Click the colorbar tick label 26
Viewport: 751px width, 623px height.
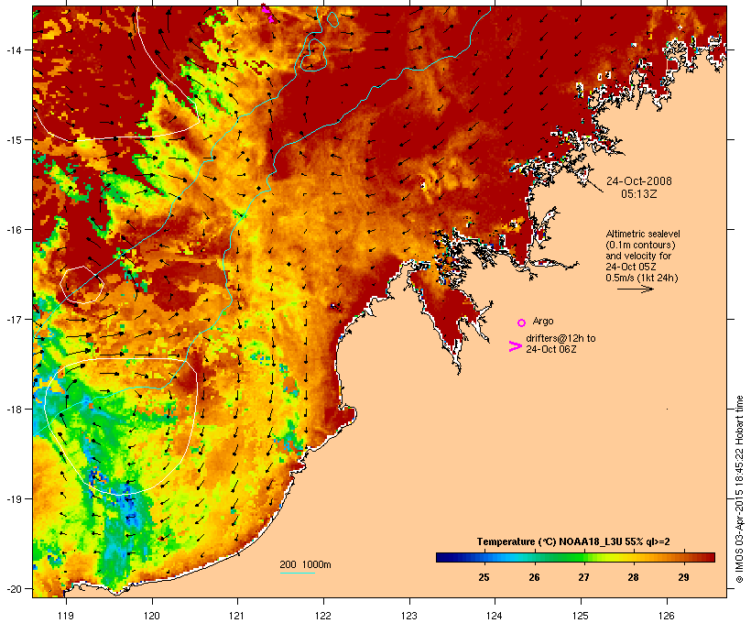coord(534,577)
